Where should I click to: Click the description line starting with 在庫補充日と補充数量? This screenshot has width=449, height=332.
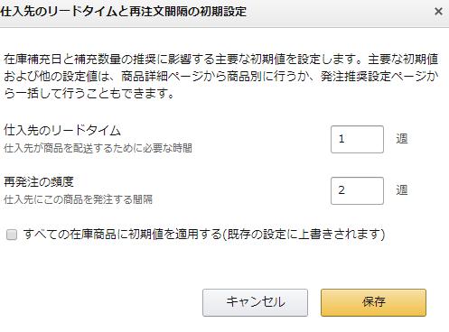pyautogui.click(x=220, y=60)
